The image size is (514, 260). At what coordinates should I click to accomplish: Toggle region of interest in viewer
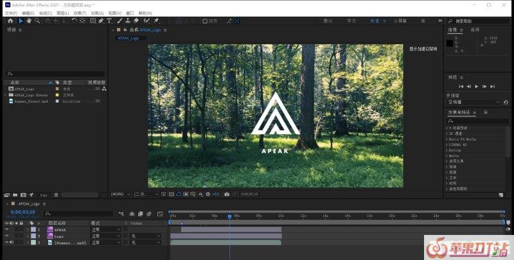click(186, 194)
